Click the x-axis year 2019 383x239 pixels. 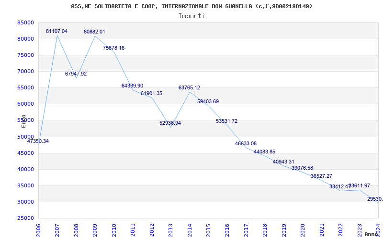click(x=284, y=230)
